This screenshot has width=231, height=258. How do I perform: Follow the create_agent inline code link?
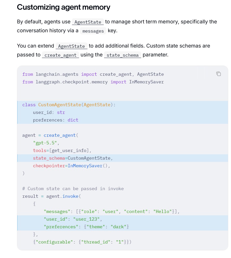61,55
